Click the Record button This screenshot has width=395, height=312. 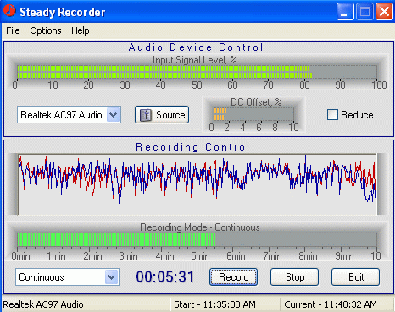233,277
